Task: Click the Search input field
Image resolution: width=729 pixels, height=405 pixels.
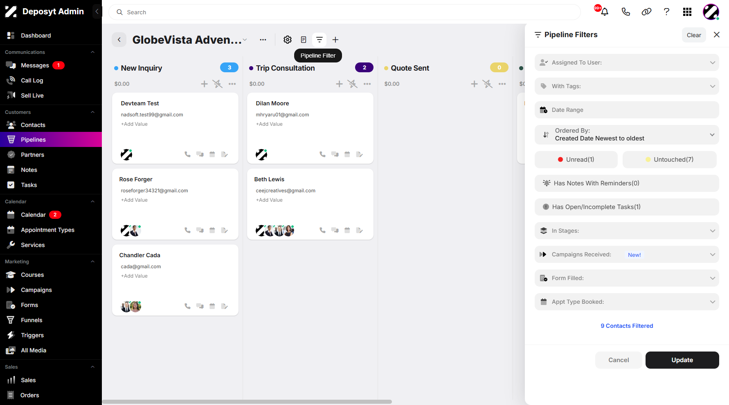Action: click(x=344, y=12)
